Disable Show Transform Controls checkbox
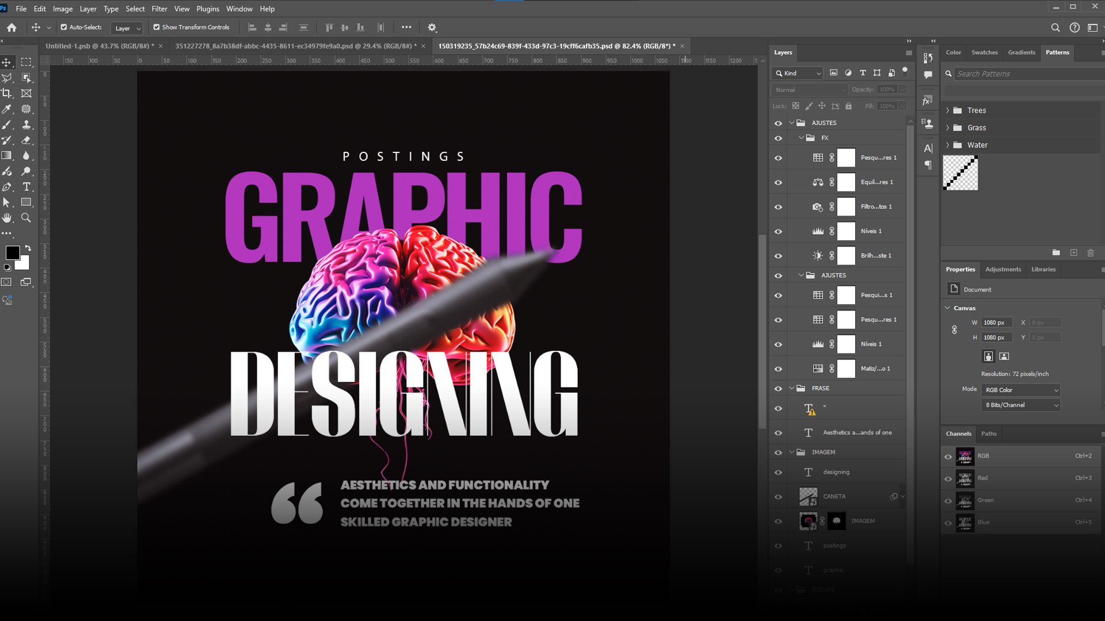The height and width of the screenshot is (621, 1105). (157, 27)
